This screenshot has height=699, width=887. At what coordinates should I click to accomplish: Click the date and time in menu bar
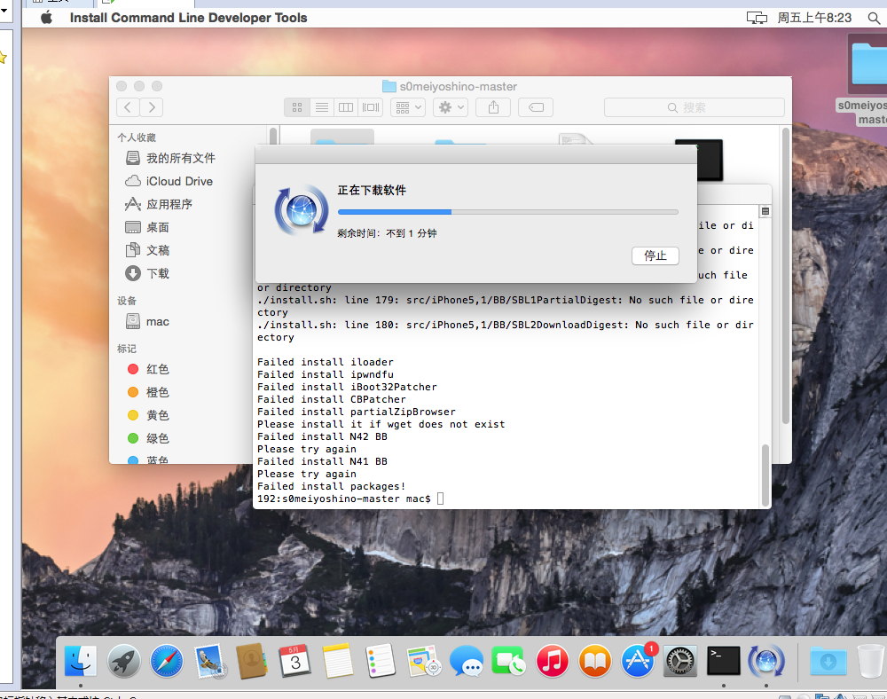(x=814, y=18)
